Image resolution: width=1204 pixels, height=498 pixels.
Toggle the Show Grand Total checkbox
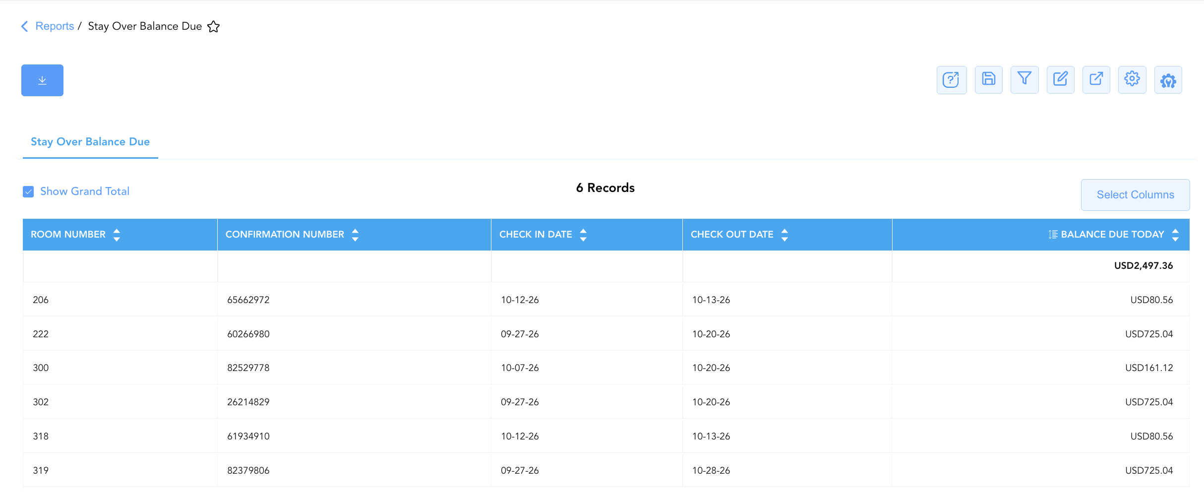28,191
